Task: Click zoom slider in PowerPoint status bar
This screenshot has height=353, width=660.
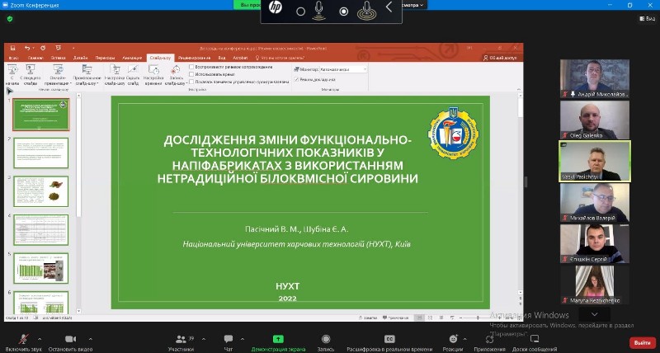Action: [478, 318]
